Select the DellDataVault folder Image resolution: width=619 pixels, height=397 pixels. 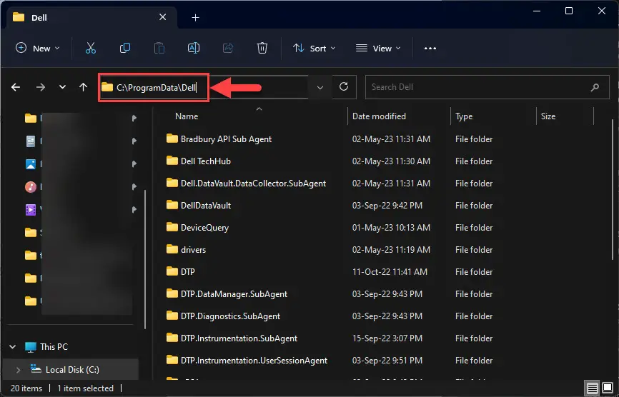[206, 206]
